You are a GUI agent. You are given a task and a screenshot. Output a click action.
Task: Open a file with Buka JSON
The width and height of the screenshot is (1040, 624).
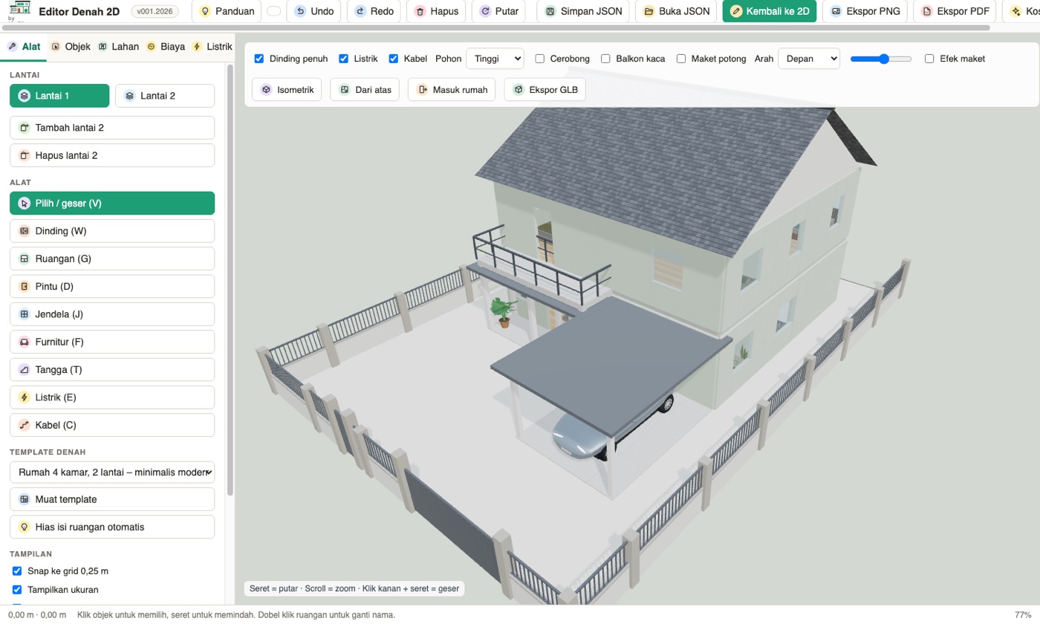[676, 11]
